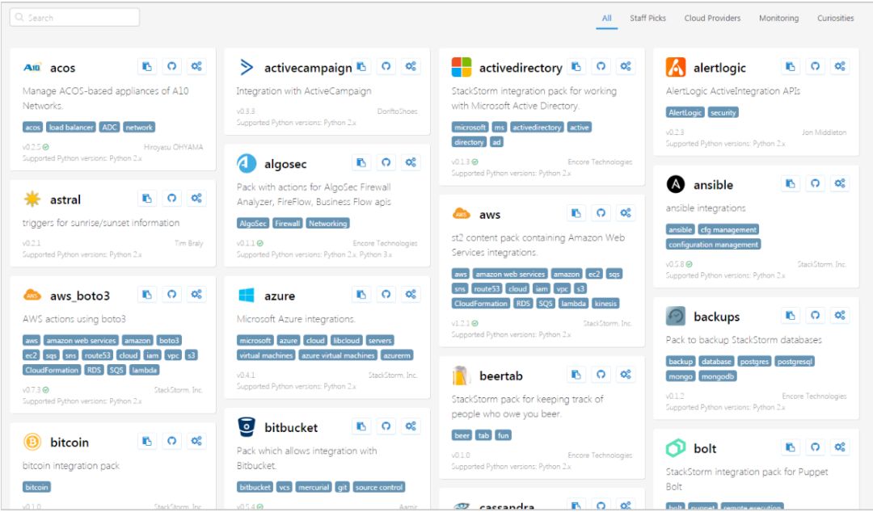The image size is (873, 512).
Task: Click gears icon on azure card
Action: (411, 295)
